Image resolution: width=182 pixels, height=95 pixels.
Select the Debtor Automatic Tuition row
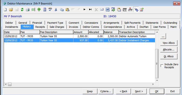pos(79,36)
